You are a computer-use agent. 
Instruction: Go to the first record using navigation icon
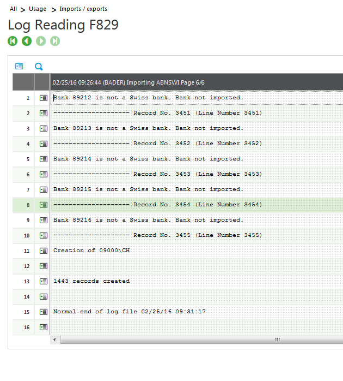(x=13, y=41)
